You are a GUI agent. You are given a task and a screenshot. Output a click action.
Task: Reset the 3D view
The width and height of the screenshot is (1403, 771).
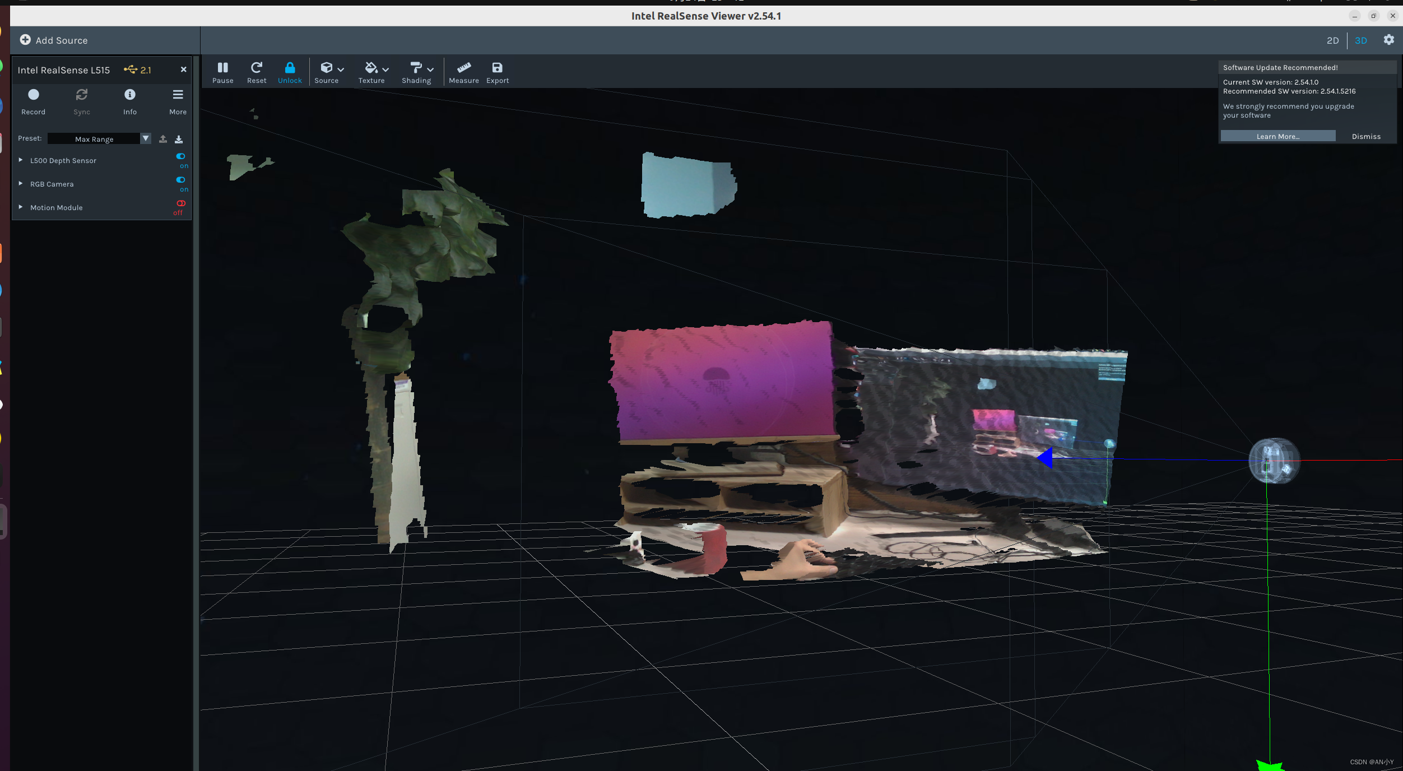[x=257, y=72]
